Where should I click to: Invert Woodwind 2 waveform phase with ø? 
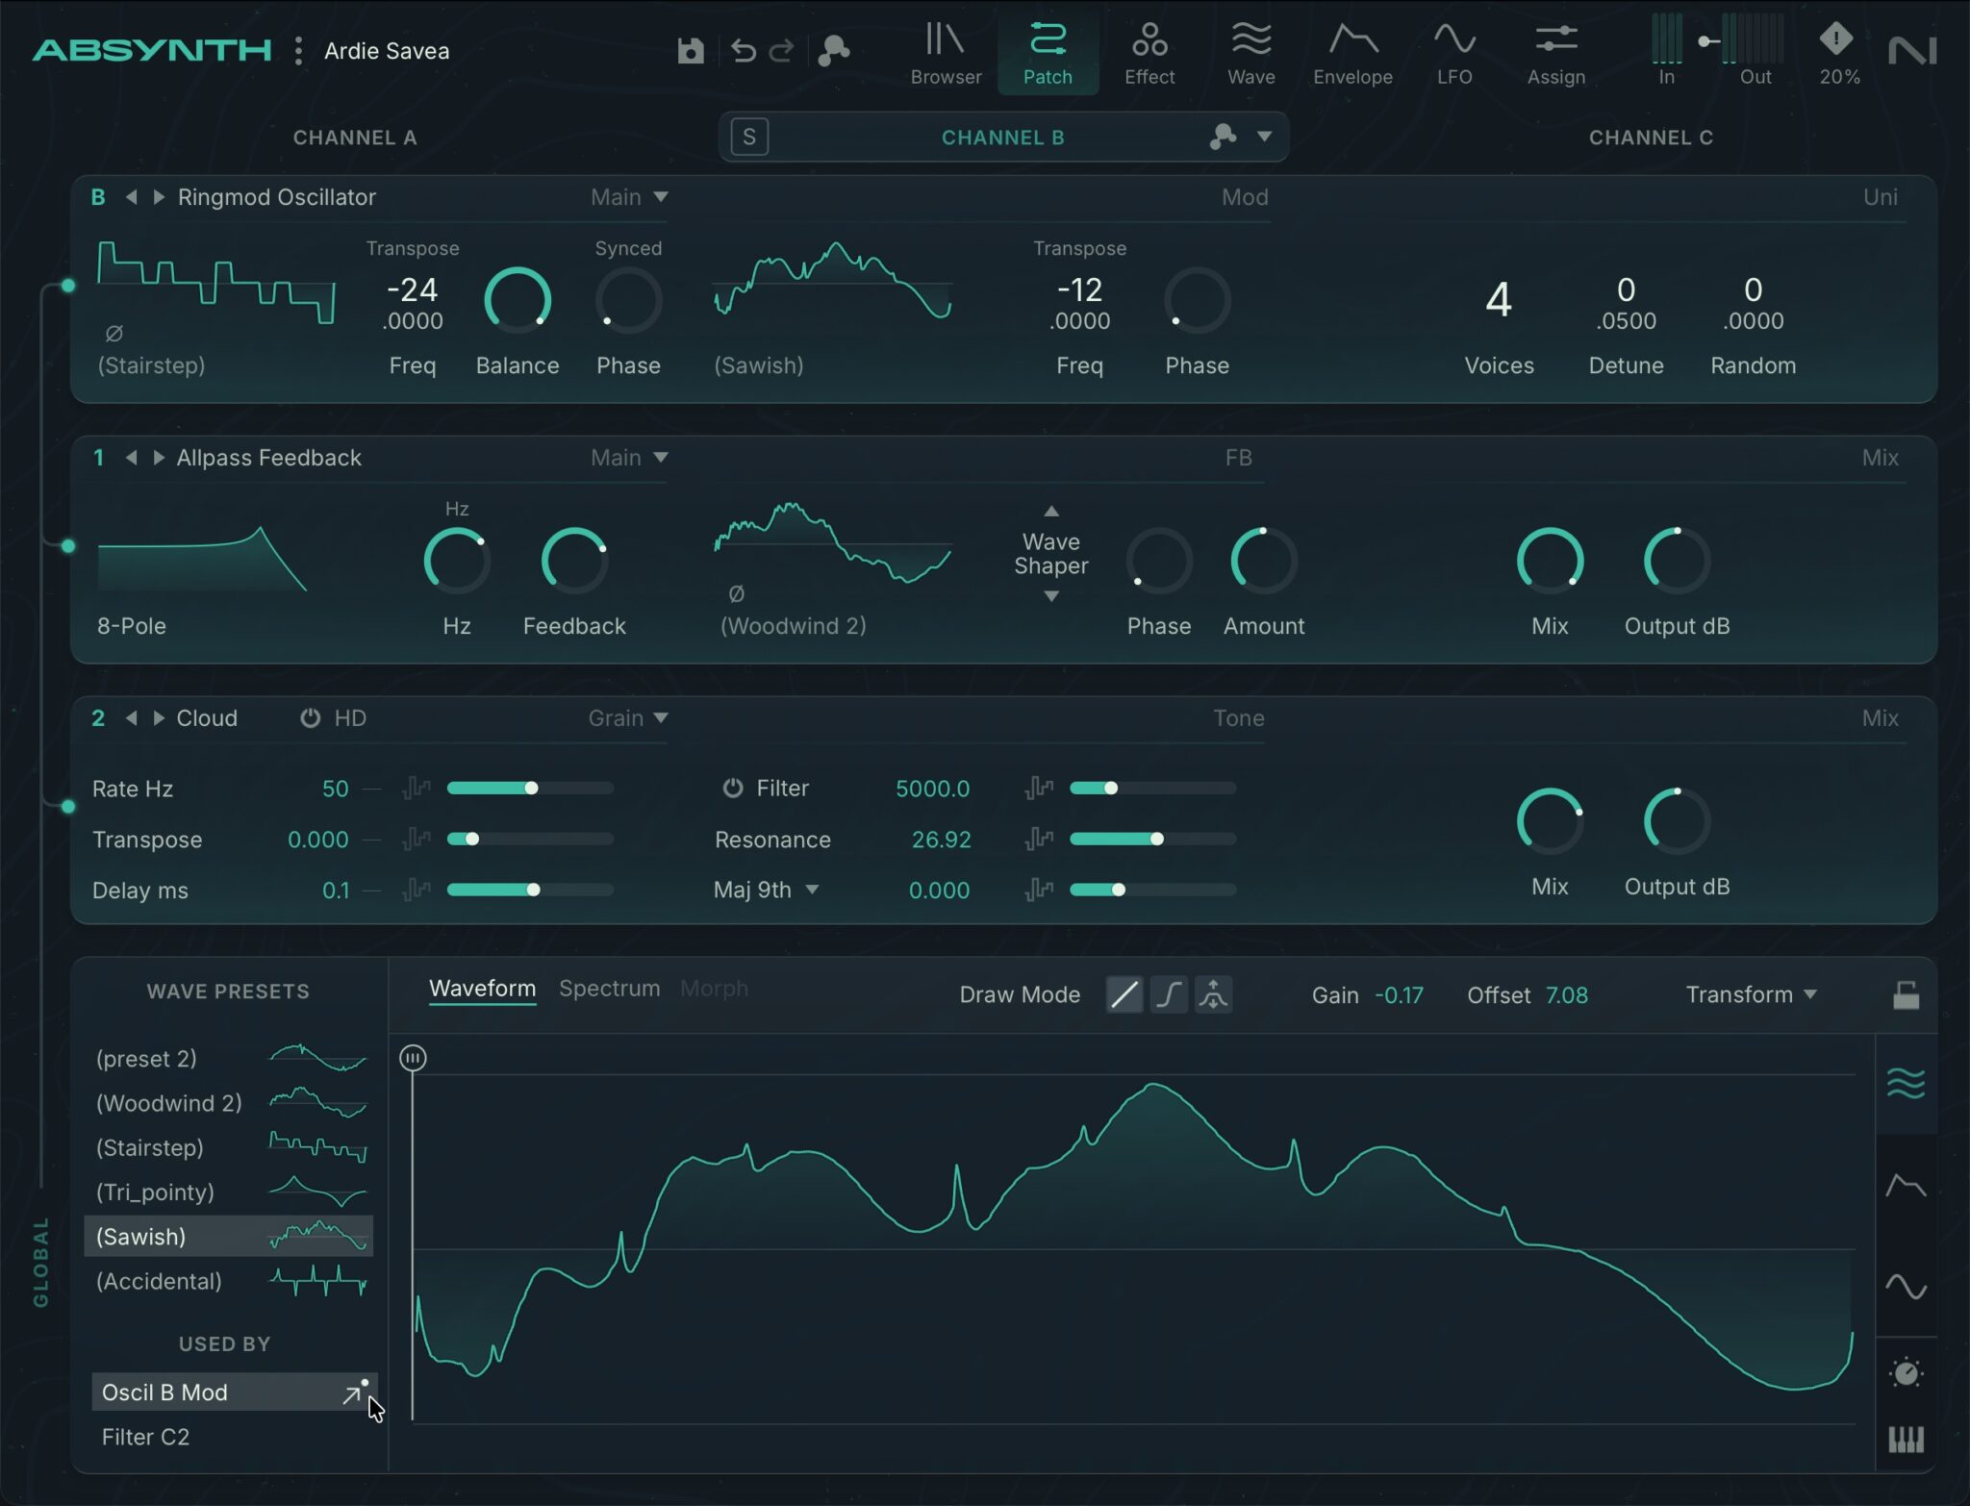pyautogui.click(x=737, y=594)
